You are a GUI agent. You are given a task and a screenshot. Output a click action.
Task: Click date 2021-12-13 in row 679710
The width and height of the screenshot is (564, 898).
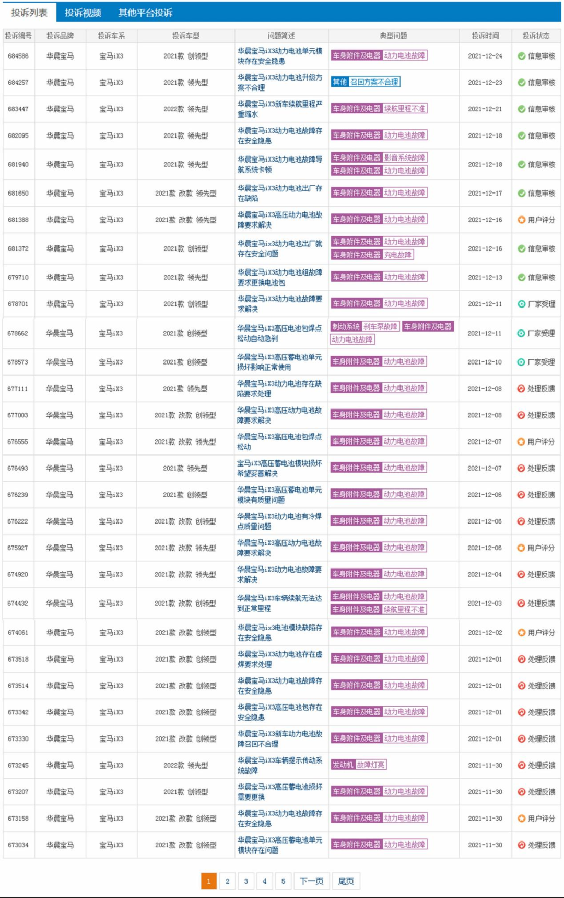tap(485, 278)
